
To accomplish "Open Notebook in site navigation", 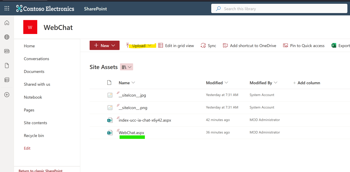I will pyautogui.click(x=33, y=97).
